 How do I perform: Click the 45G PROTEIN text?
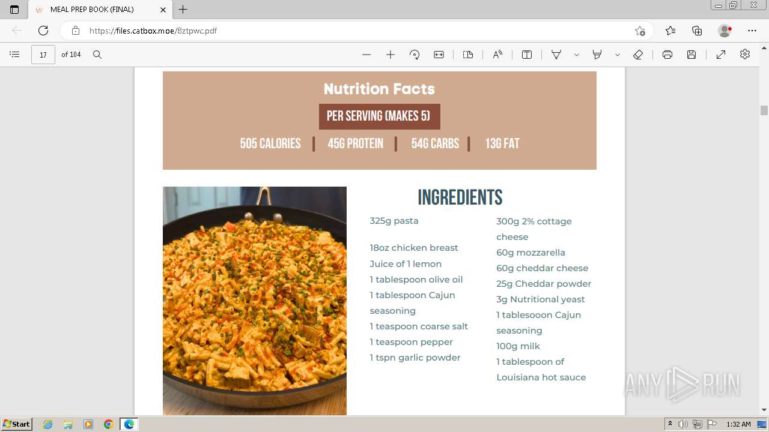tap(355, 143)
